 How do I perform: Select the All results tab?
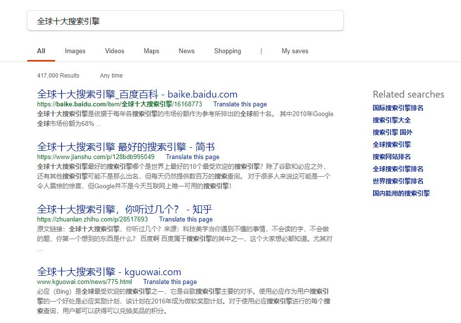pyautogui.click(x=41, y=51)
